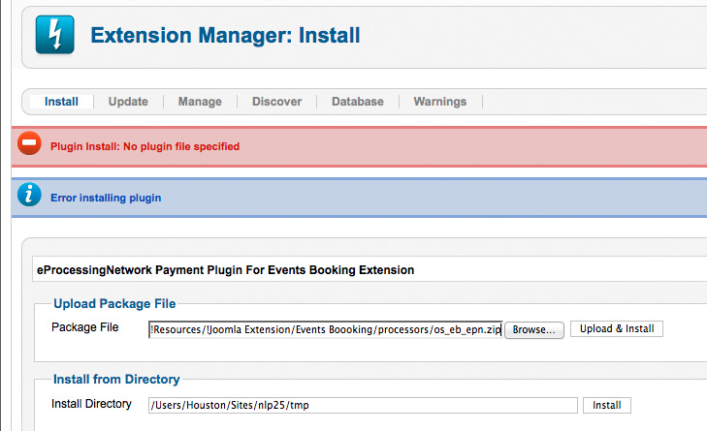
Task: Click the 'Error installing plugin' notice text
Action: click(x=106, y=199)
